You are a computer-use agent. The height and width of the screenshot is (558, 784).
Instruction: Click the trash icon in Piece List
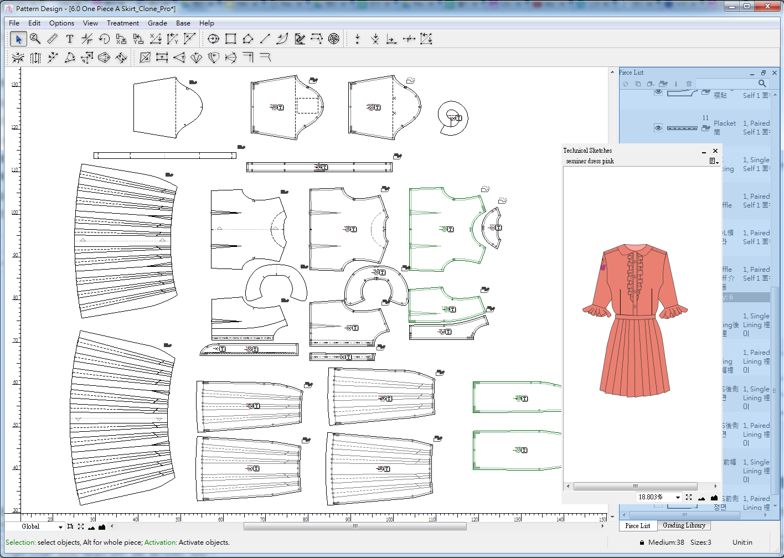pos(689,84)
